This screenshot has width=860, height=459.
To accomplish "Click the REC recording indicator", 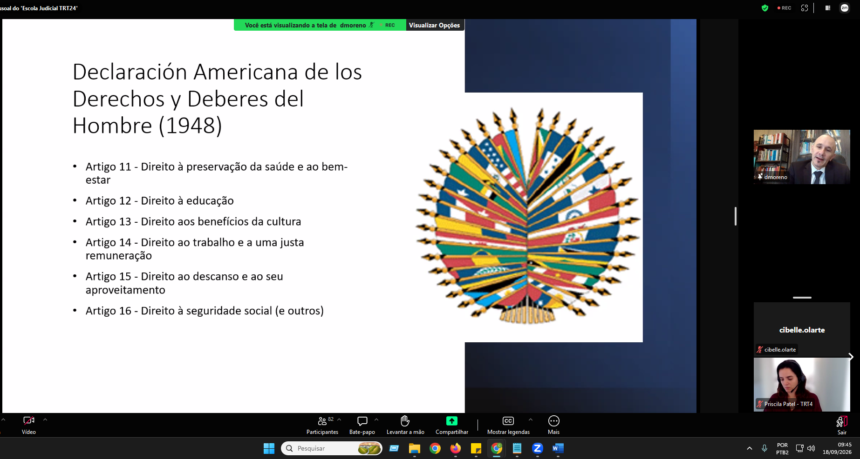I will pyautogui.click(x=784, y=8).
